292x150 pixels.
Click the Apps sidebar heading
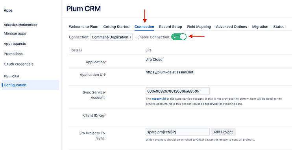click(x=8, y=11)
